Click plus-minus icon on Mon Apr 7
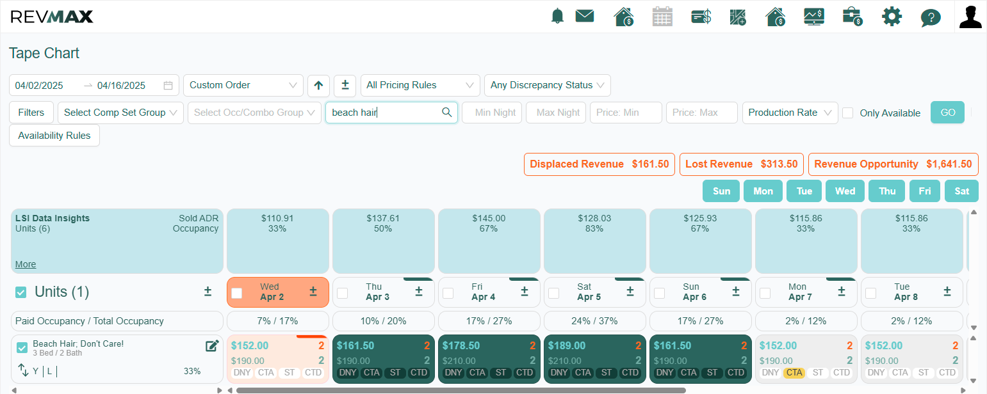Screen dimensions: 987x394 point(842,292)
